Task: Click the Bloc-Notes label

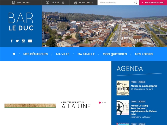Action: [23, 3]
